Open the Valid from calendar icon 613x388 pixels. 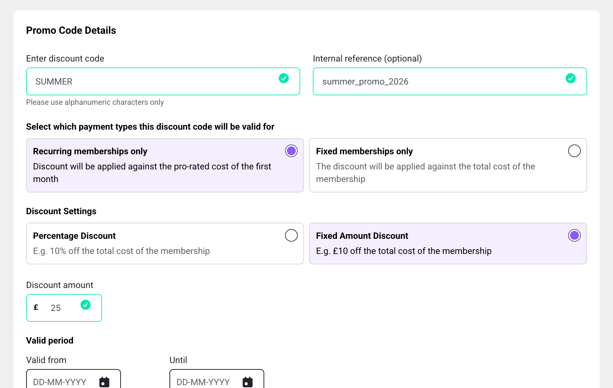pyautogui.click(x=104, y=382)
